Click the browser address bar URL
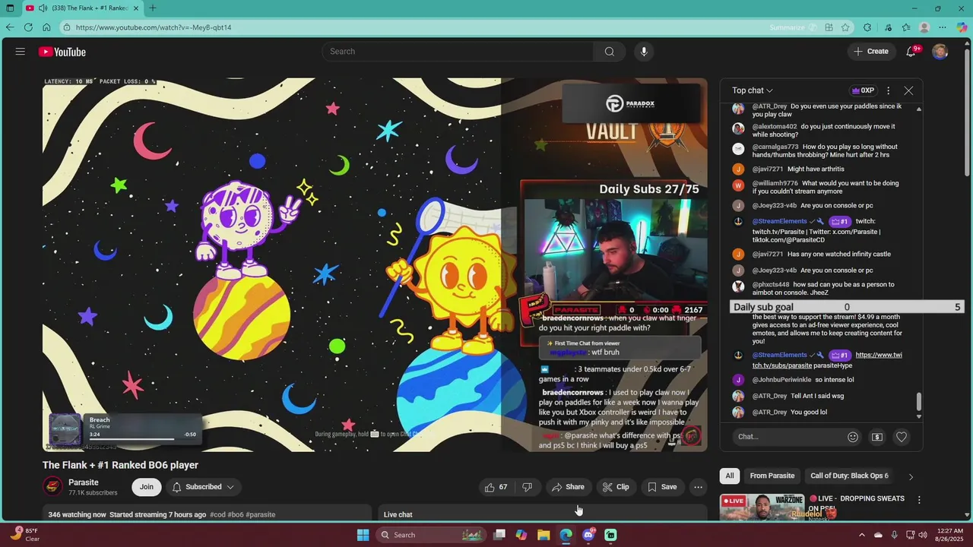This screenshot has height=547, width=973. pos(154,27)
